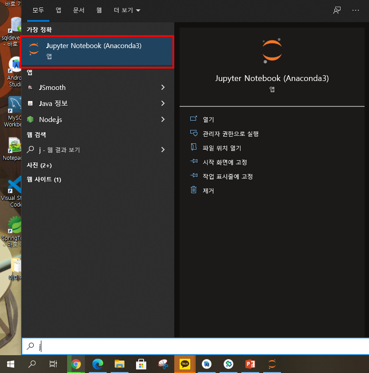
Task: Click the admin shield icon
Action: coord(194,133)
